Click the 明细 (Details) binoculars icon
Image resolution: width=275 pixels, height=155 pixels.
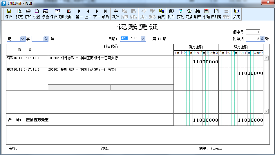(198, 11)
